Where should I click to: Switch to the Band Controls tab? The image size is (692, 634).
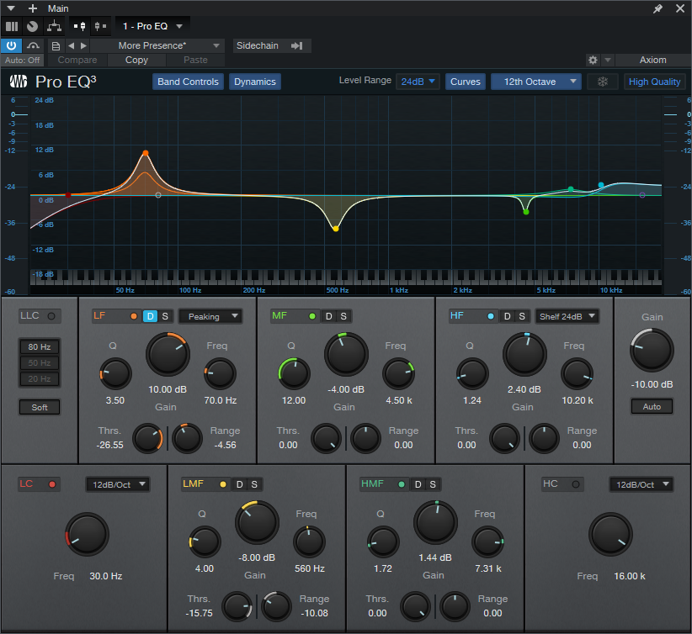[x=188, y=82]
